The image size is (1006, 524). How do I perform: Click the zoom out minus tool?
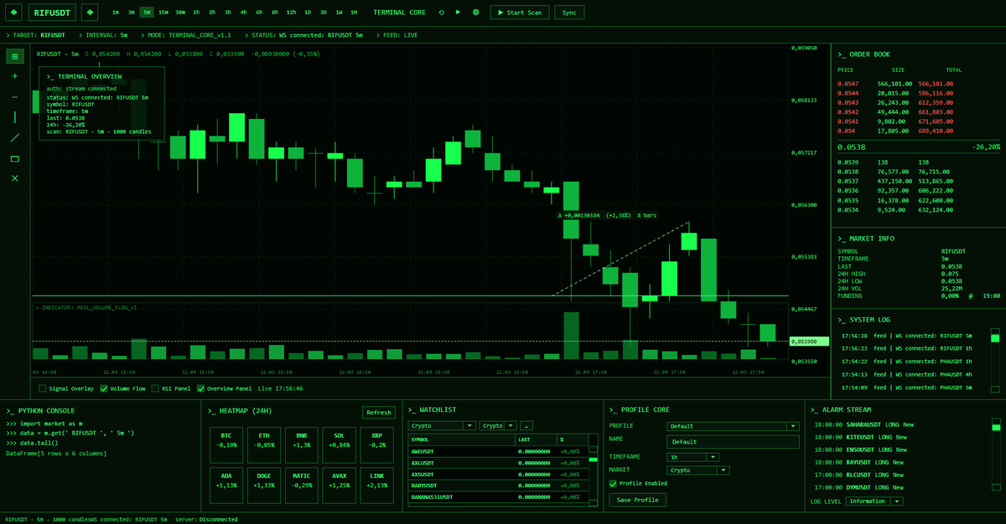14,97
